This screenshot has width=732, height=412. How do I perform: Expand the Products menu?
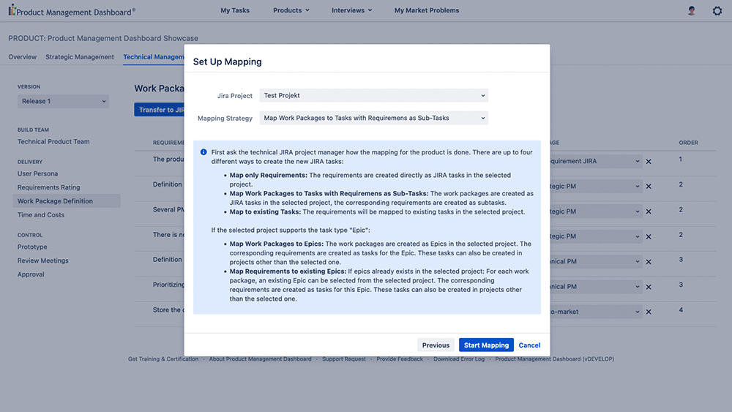click(291, 10)
